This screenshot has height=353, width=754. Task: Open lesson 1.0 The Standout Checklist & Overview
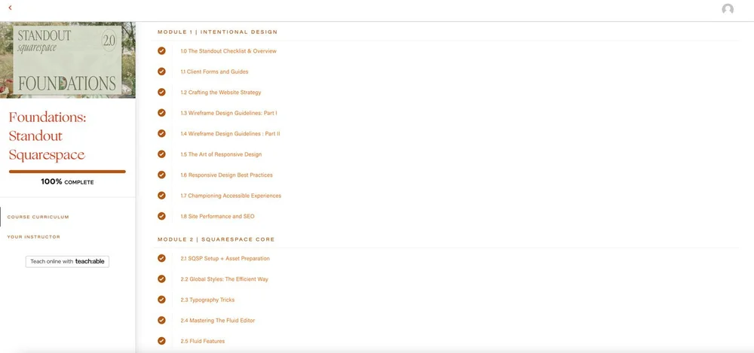(x=228, y=51)
